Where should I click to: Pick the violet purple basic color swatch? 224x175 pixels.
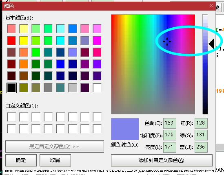(97, 64)
